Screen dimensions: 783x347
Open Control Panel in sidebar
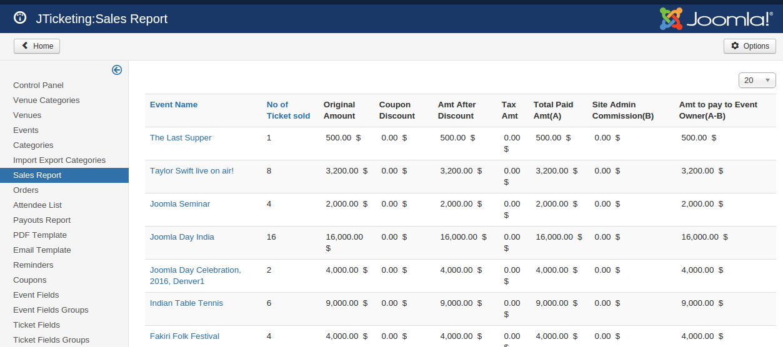click(38, 86)
